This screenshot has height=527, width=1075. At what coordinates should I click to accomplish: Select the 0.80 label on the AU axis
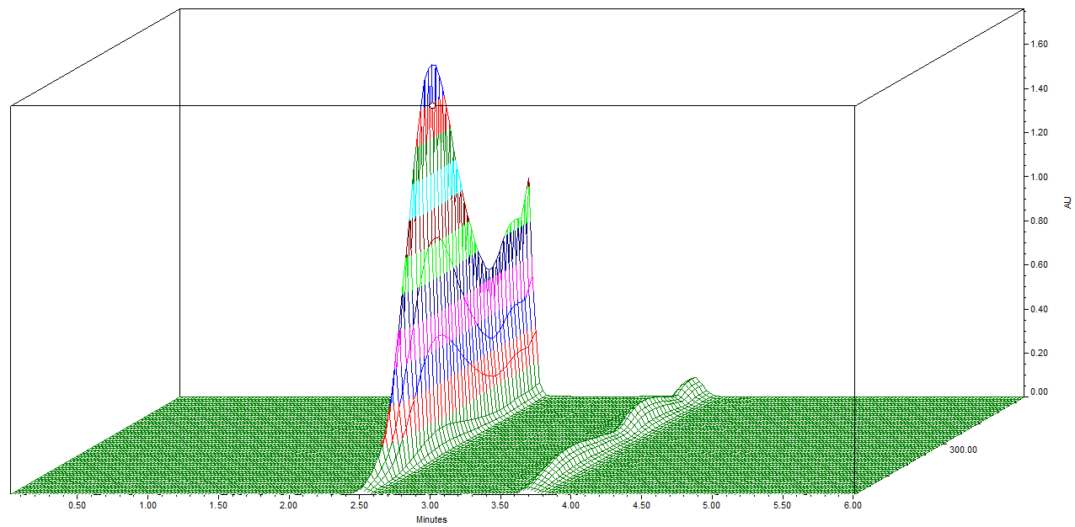click(1037, 221)
